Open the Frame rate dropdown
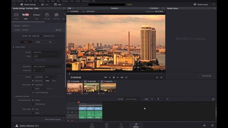228x128 pixels. pyautogui.click(x=38, y=70)
